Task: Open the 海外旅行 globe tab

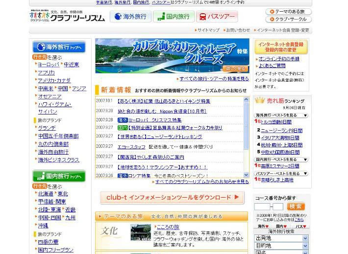Action: pyautogui.click(x=130, y=17)
